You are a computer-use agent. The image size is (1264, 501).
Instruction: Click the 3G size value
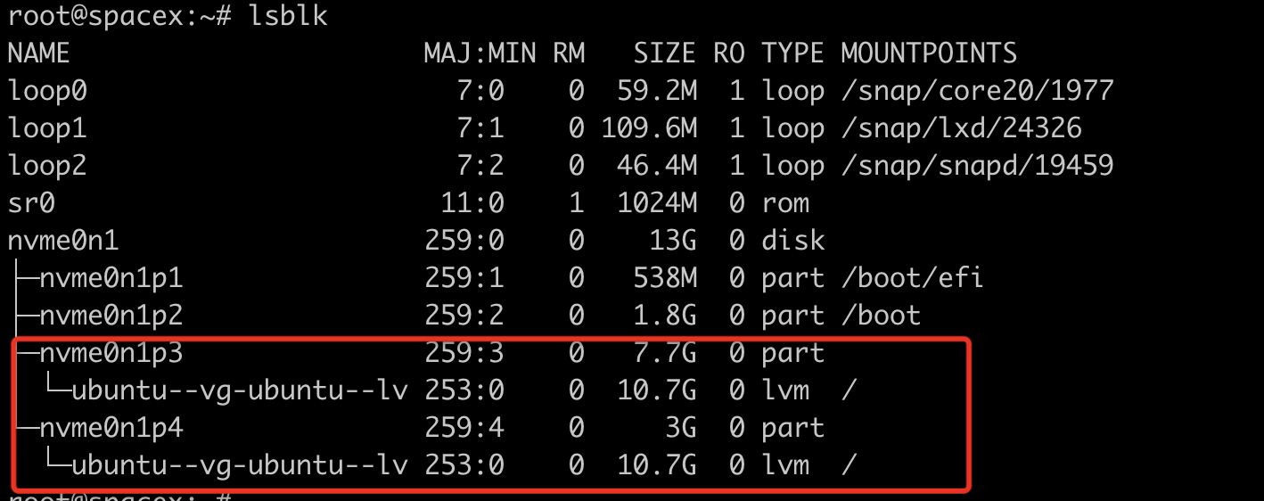pyautogui.click(x=680, y=428)
